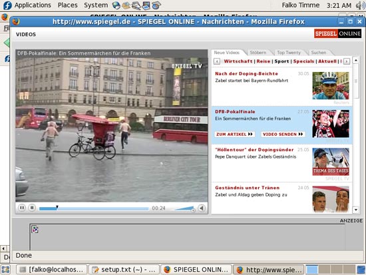This screenshot has height=275, width=366.
Task: Switch to the http://www.spie... taskbar item
Action: click(x=269, y=270)
